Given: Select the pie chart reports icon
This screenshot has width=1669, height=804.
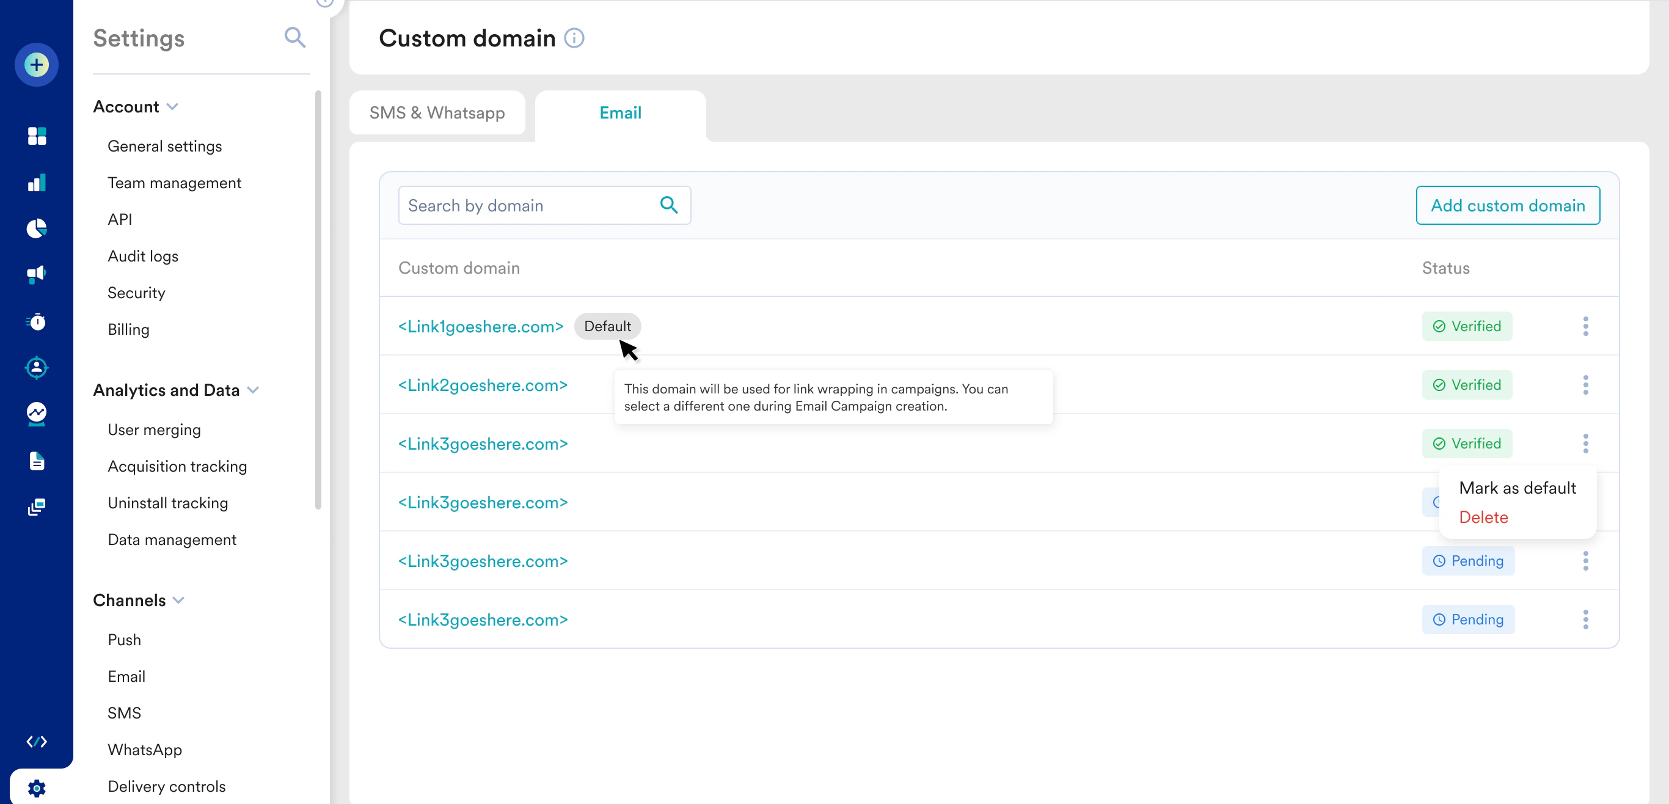Looking at the screenshot, I should tap(36, 228).
